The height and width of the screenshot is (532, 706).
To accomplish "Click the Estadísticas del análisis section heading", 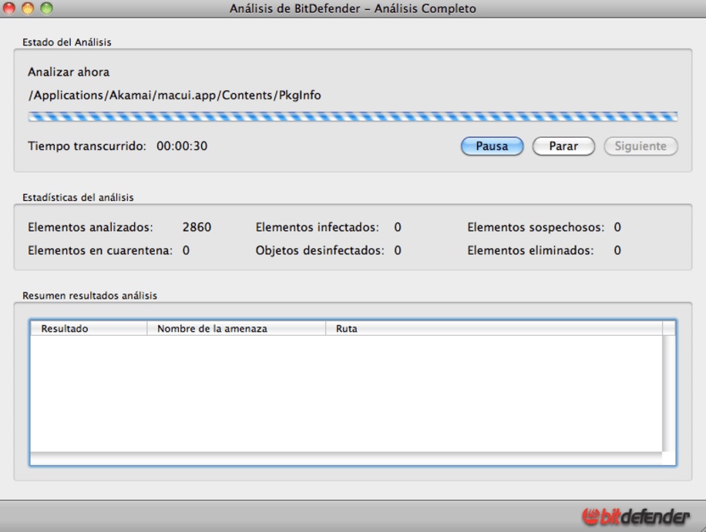I will tap(78, 197).
